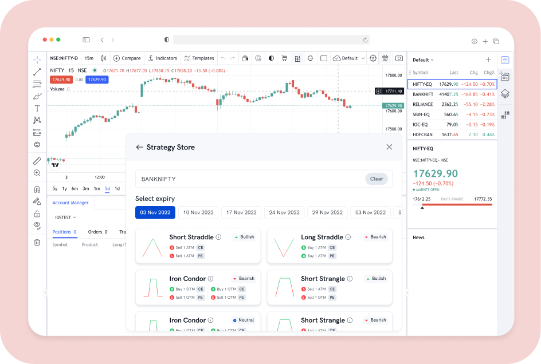Open the Bearish Iron Condor strategy card
Screen dimensions: 541x364
pos(198,288)
